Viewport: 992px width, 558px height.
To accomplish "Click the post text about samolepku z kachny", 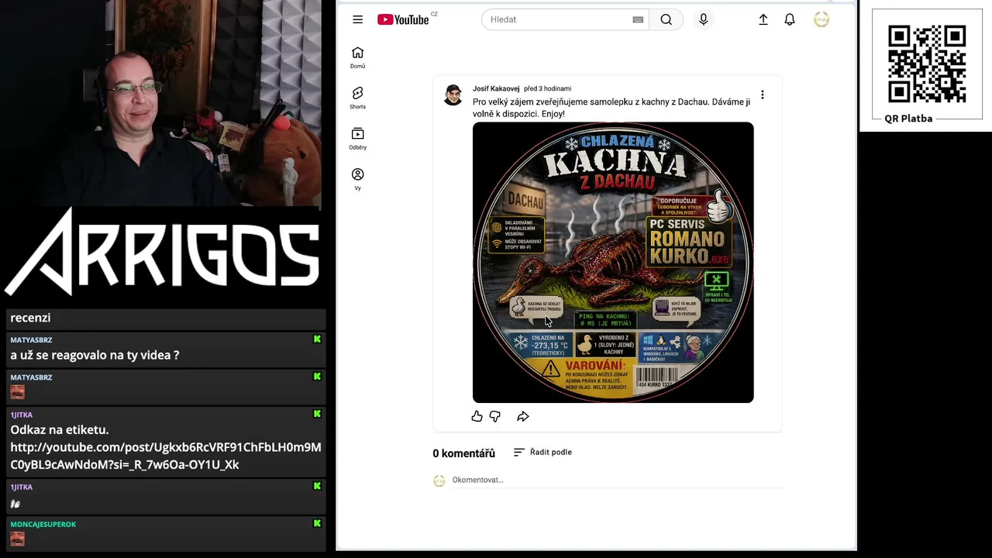I will point(611,108).
